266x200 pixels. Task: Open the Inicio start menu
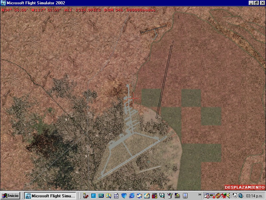pyautogui.click(x=10, y=196)
